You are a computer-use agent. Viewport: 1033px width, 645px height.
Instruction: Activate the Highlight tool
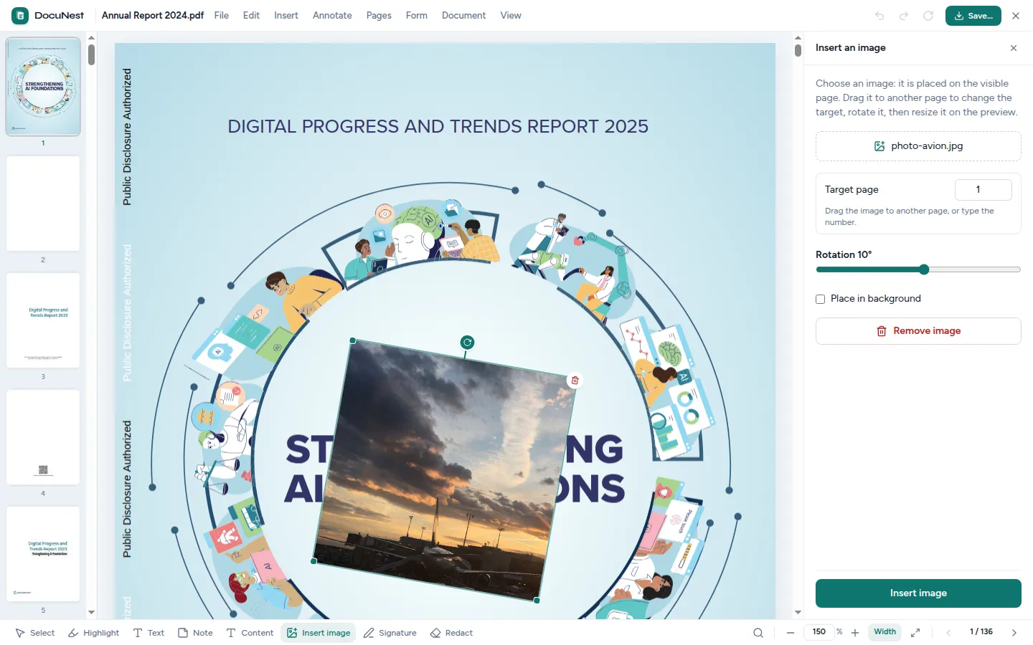(93, 633)
